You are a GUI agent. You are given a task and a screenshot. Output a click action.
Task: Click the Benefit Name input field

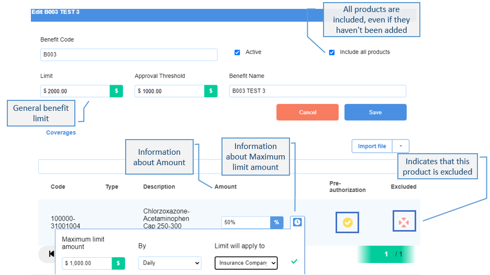point(317,91)
